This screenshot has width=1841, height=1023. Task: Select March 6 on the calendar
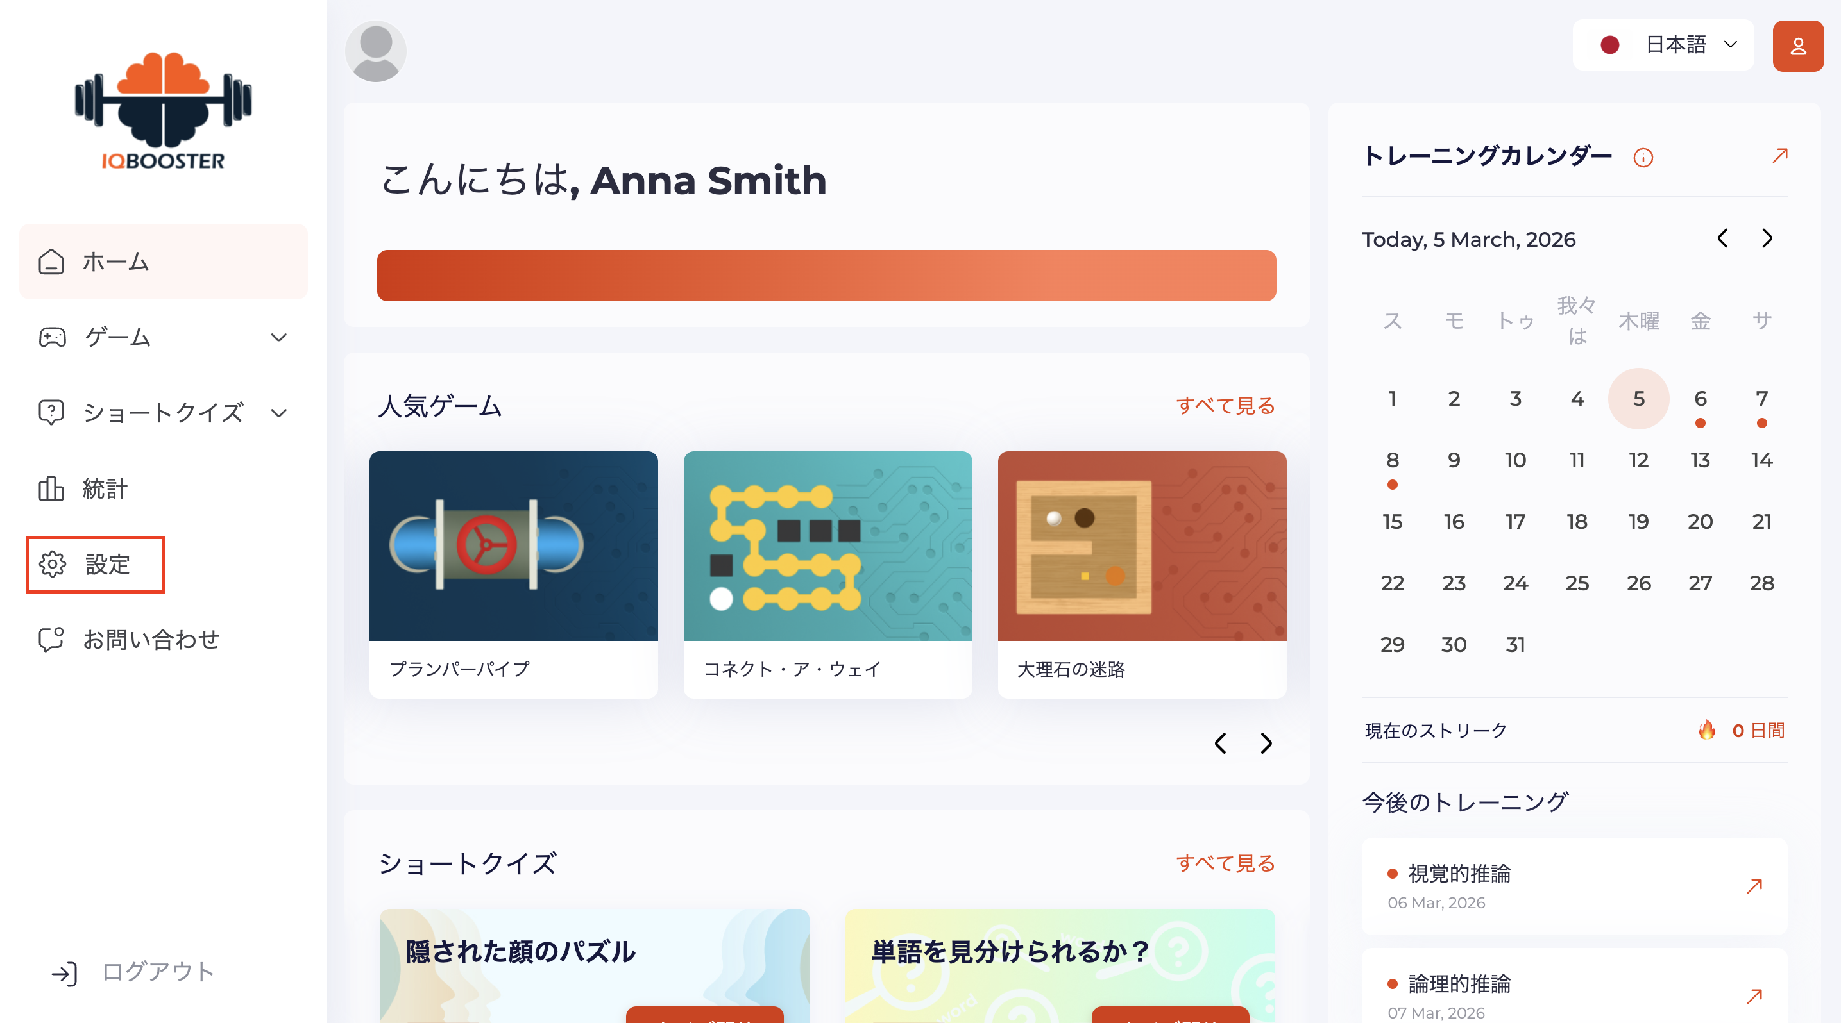[1699, 399]
